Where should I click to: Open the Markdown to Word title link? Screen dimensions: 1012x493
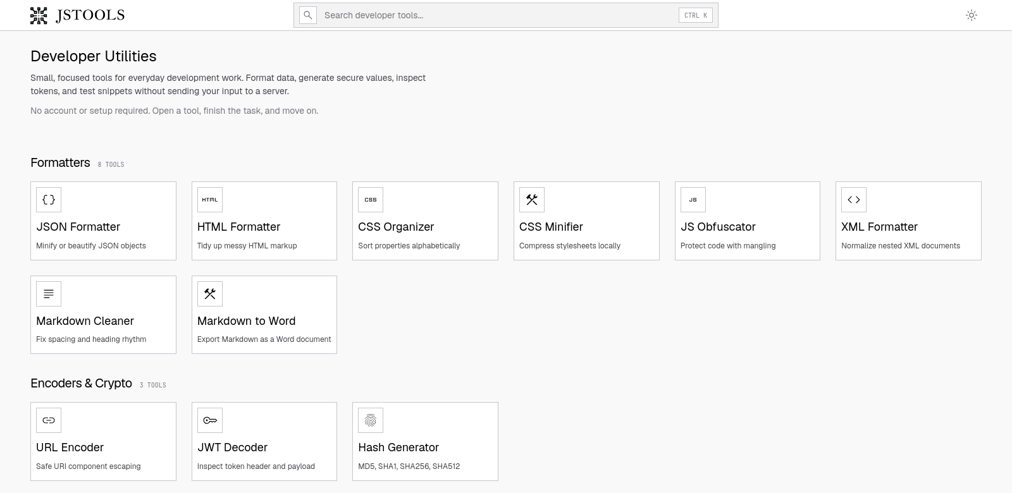[x=246, y=321]
